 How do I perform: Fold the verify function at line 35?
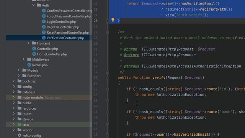[x=108, y=78]
